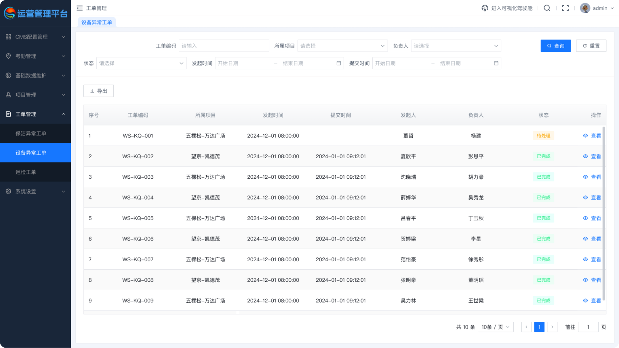Click 查看 link for WS-KQ-001
Viewport: 619px width, 348px height.
point(596,136)
